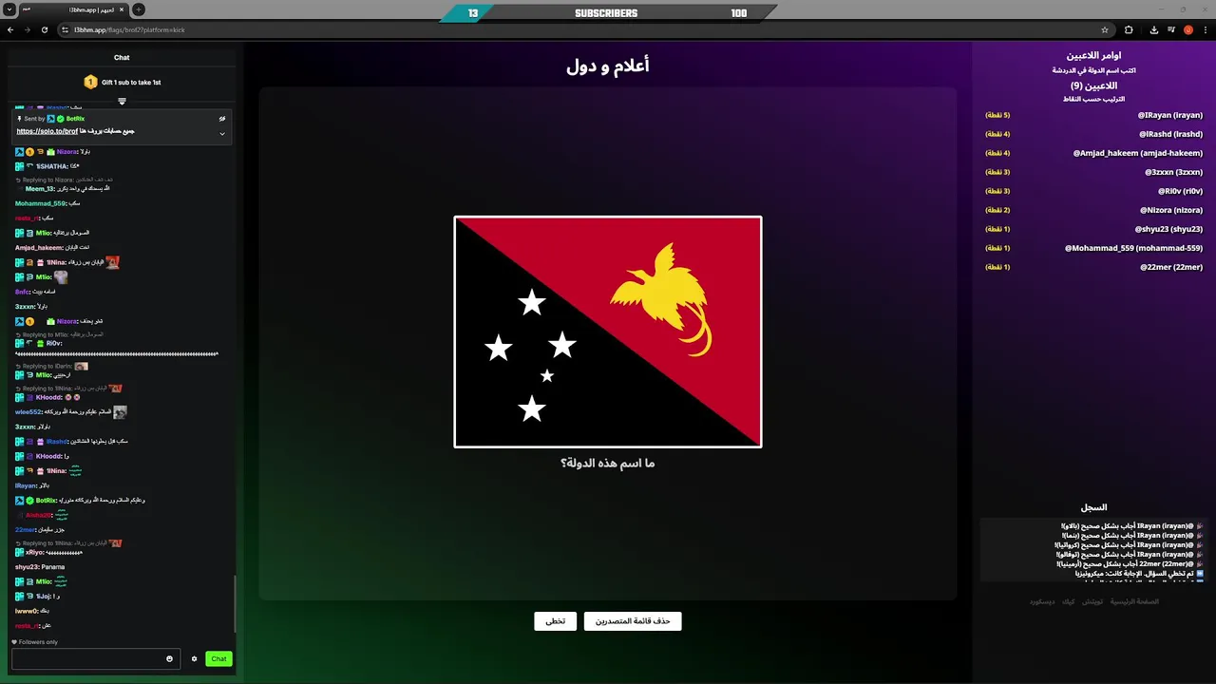
Task: Click the address bar URL
Action: pos(129,29)
